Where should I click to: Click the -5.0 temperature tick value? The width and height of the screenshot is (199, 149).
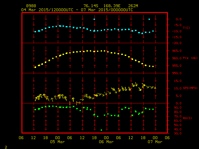[x=178, y=25]
